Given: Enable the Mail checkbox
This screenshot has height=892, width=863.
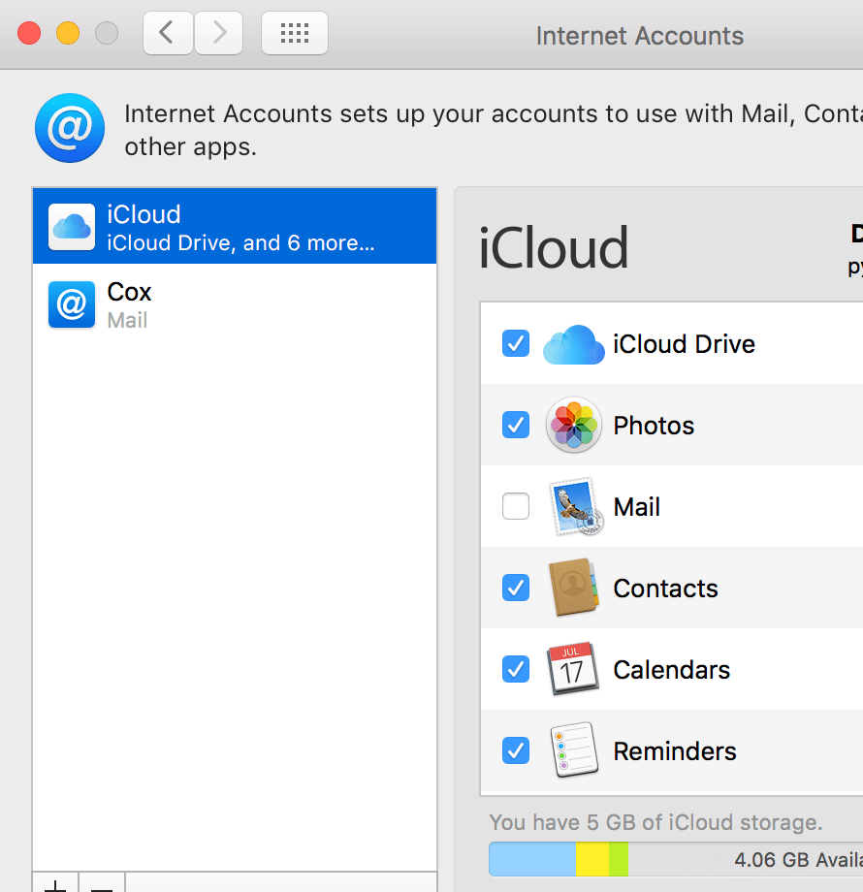Looking at the screenshot, I should tap(515, 506).
